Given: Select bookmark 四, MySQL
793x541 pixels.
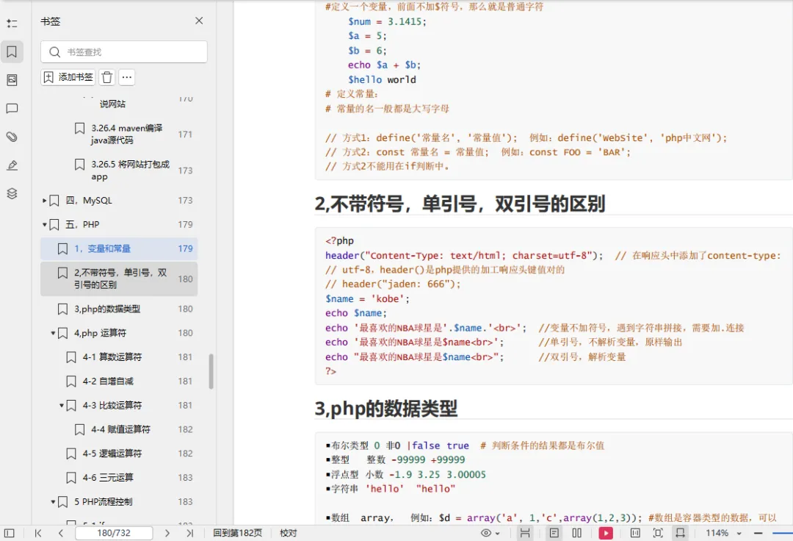Looking at the screenshot, I should tap(89, 201).
